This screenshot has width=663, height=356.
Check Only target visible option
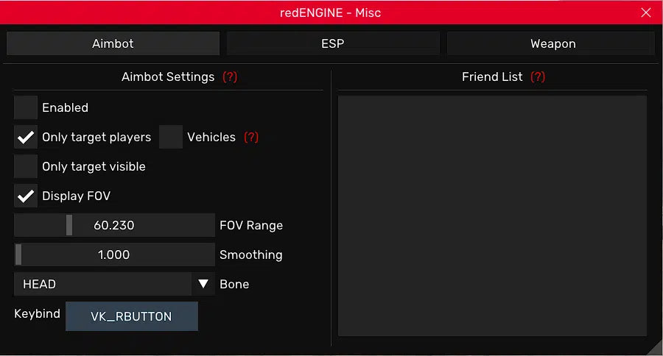click(x=26, y=167)
